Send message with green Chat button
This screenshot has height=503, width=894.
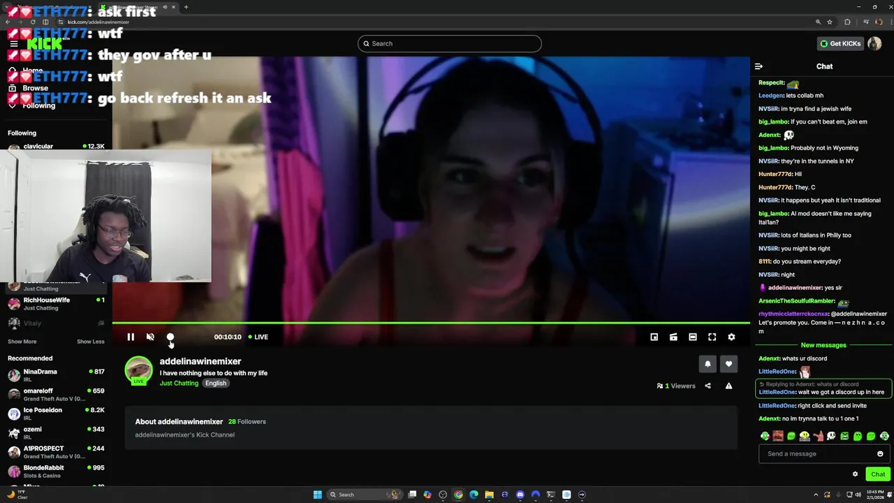coord(878,474)
